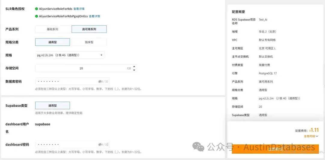325x160 pixels.
Task: Click 华北 2（北京）region value
Action: [x=268, y=32]
